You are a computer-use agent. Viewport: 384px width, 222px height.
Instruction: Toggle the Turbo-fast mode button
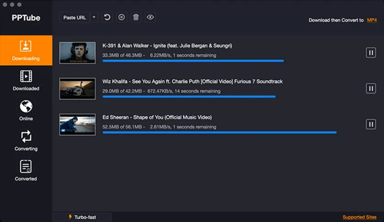pyautogui.click(x=82, y=217)
